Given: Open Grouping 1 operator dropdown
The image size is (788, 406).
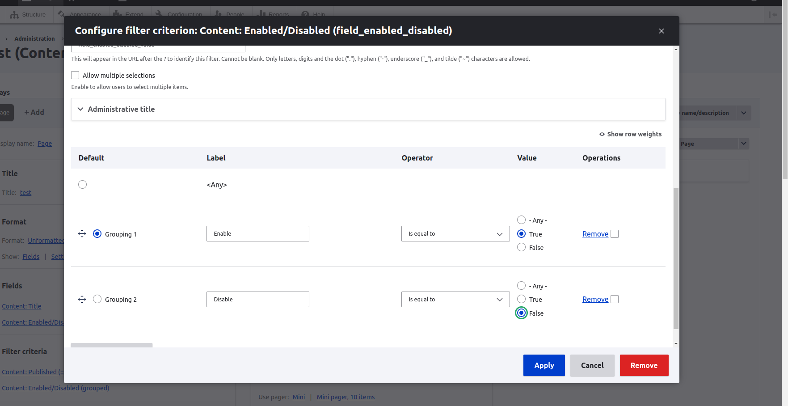Looking at the screenshot, I should tap(455, 234).
